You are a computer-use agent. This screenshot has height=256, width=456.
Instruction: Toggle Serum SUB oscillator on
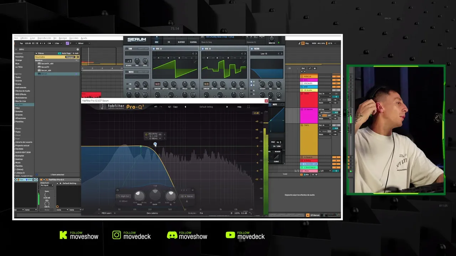click(126, 49)
